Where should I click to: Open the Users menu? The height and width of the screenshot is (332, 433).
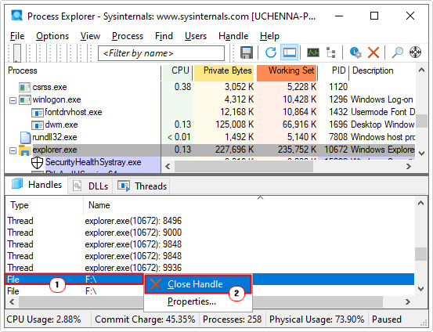(x=196, y=36)
